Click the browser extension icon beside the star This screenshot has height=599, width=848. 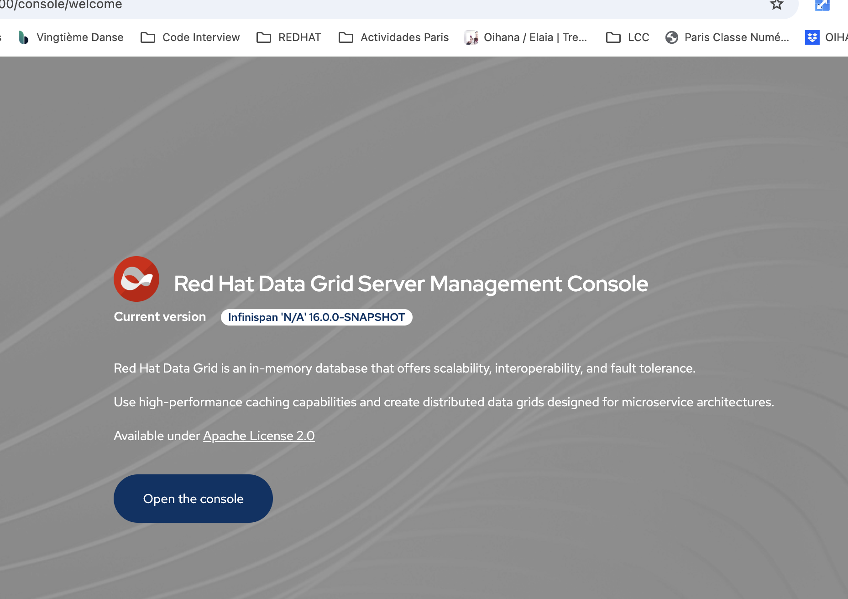pos(822,5)
